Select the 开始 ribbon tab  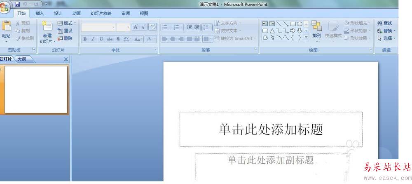pyautogui.click(x=21, y=14)
